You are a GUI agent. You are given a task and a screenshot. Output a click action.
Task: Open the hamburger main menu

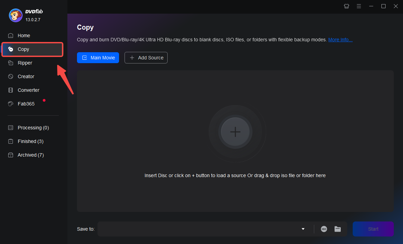[x=359, y=6]
